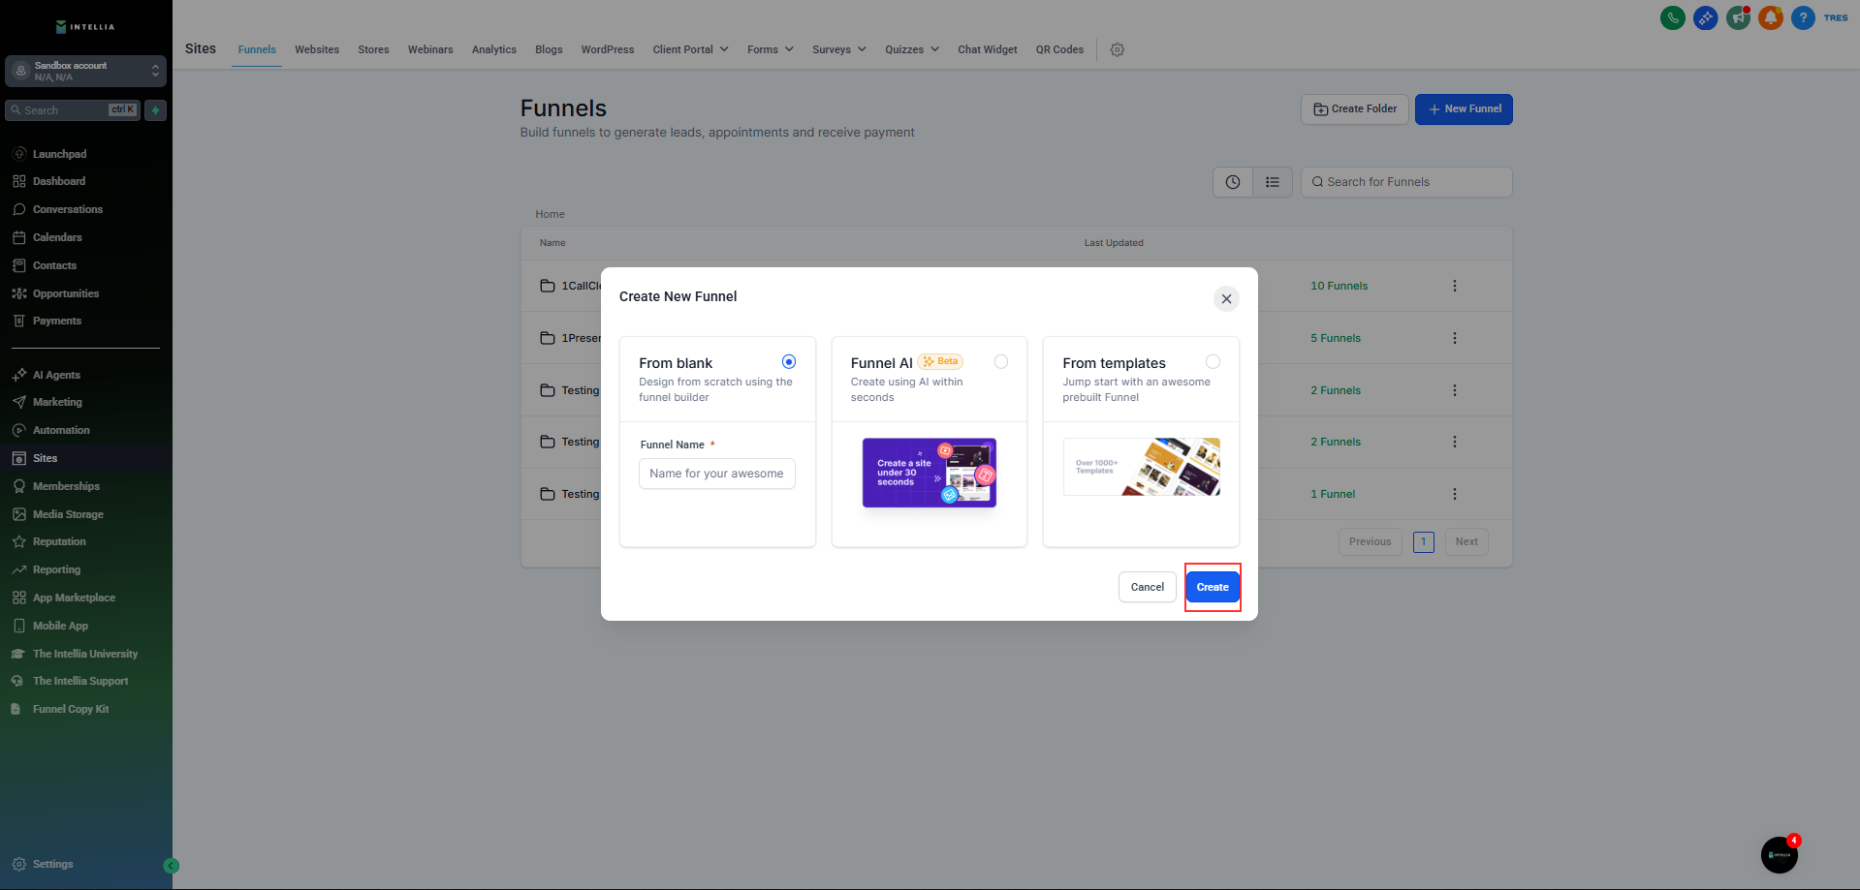
Task: Open Payments in the sidebar
Action: [57, 321]
